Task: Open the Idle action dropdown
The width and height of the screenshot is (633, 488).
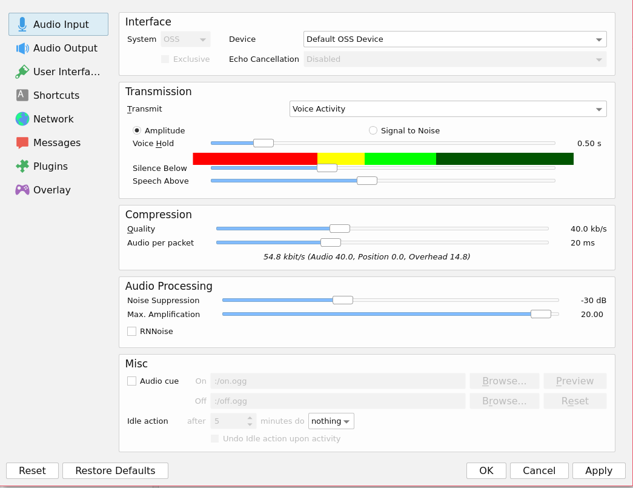Action: (x=331, y=421)
